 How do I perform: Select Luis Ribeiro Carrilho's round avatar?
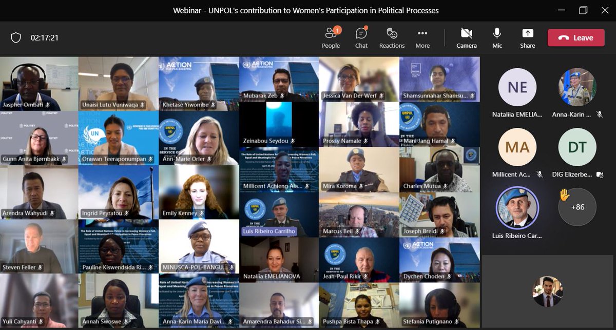[517, 207]
